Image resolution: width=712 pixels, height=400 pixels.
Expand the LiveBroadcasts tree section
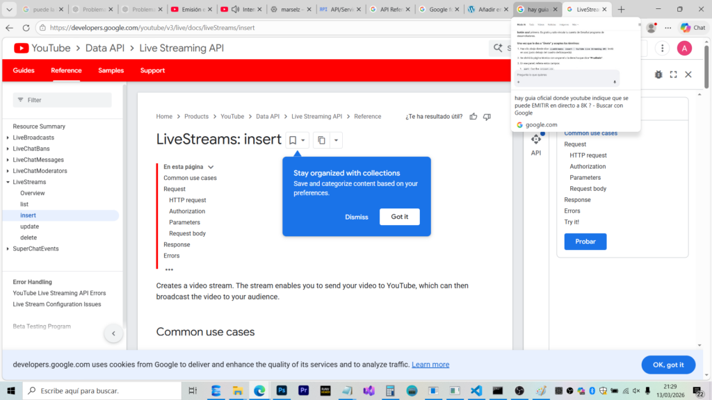[x=7, y=137]
